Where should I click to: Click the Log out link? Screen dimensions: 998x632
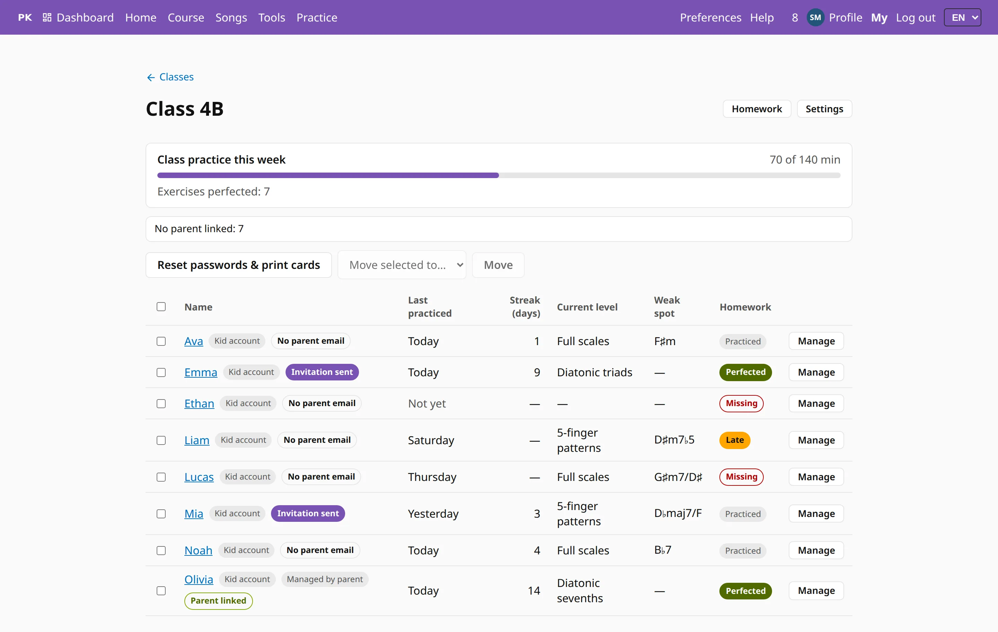tap(916, 17)
